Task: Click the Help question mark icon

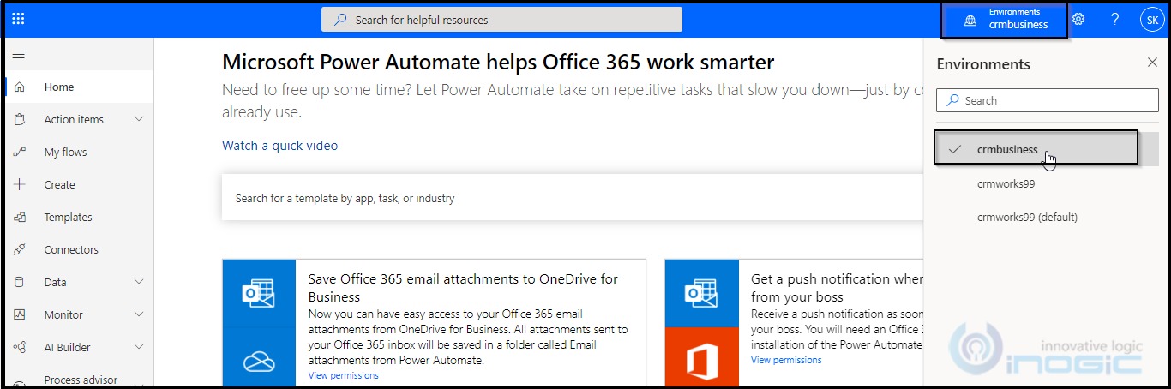Action: pyautogui.click(x=1114, y=19)
